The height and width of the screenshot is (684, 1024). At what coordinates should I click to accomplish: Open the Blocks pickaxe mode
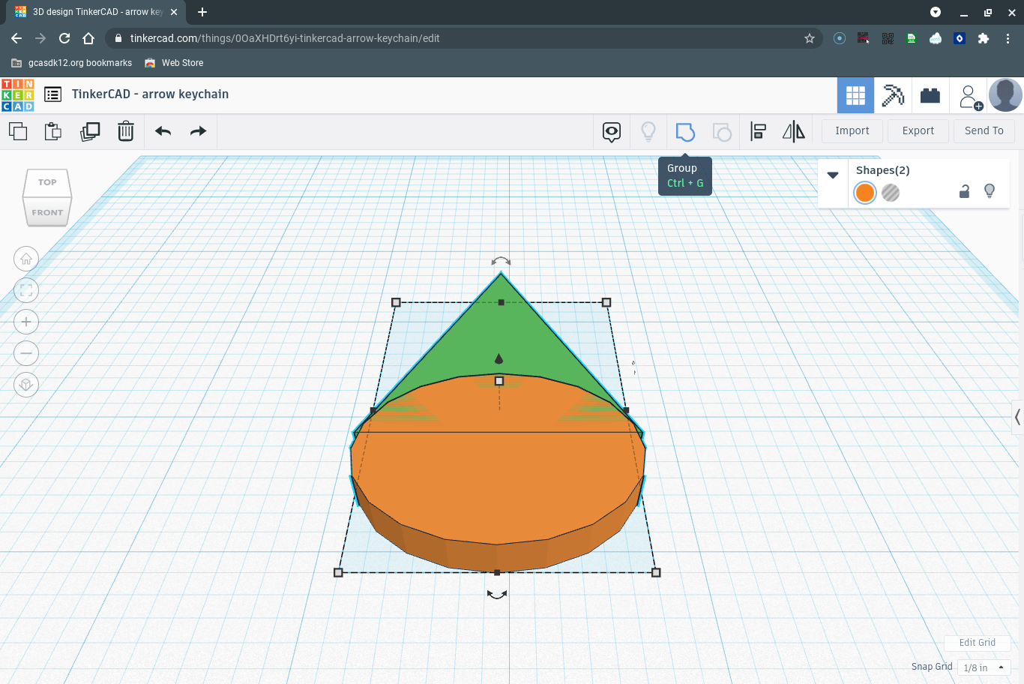(893, 95)
